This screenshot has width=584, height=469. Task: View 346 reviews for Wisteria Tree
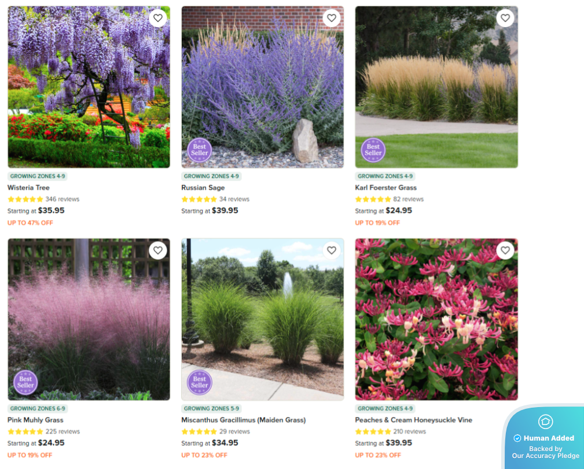(62, 199)
